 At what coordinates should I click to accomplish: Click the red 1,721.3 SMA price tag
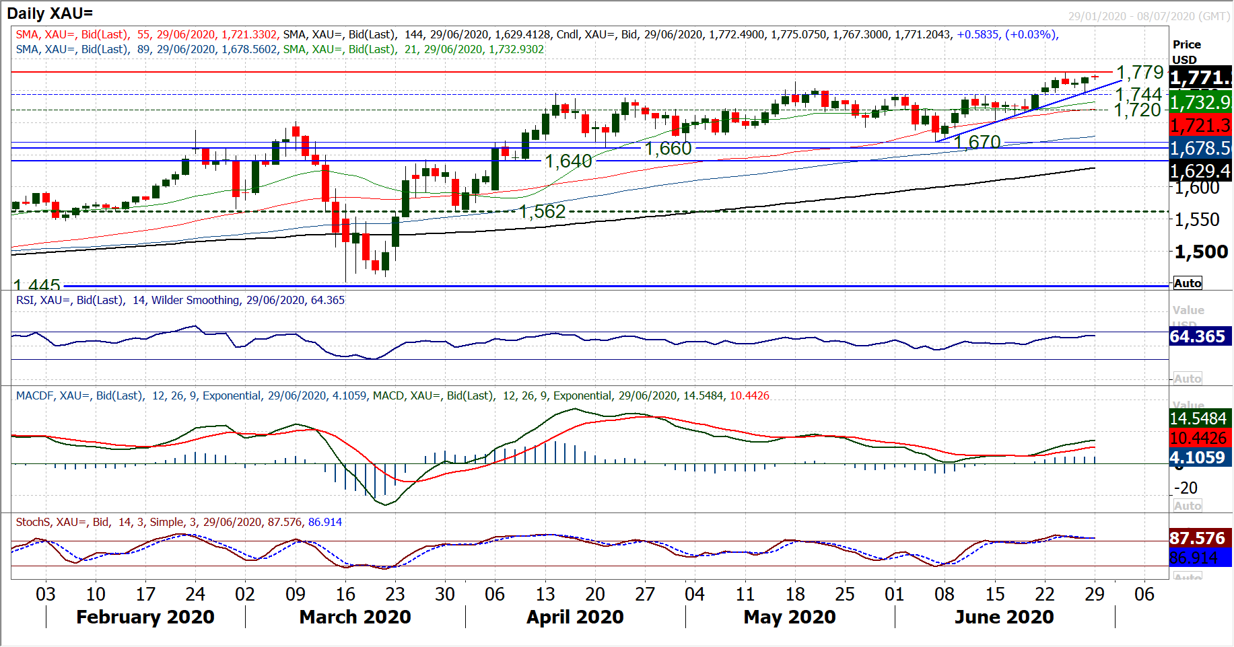coord(1200,125)
